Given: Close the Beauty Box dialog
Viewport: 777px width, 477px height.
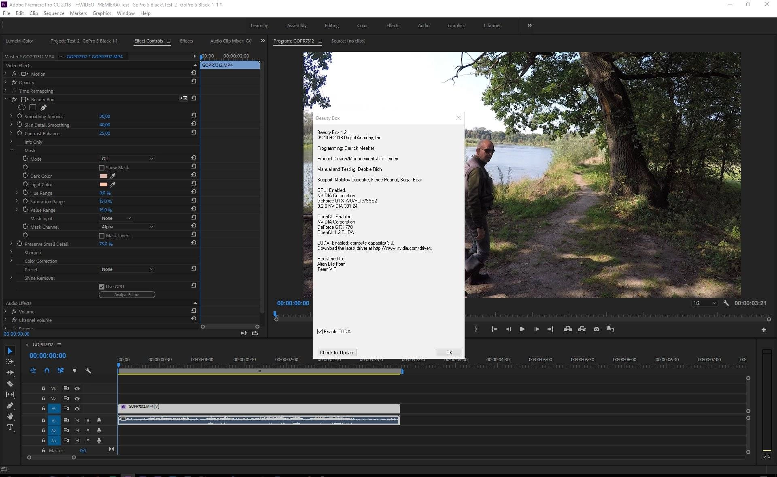Looking at the screenshot, I should pyautogui.click(x=459, y=118).
